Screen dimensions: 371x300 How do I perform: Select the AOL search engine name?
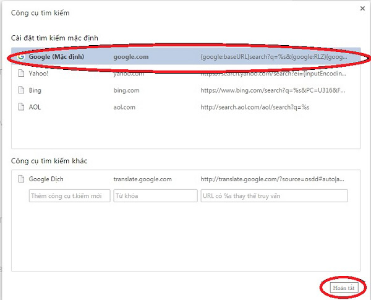coord(36,106)
